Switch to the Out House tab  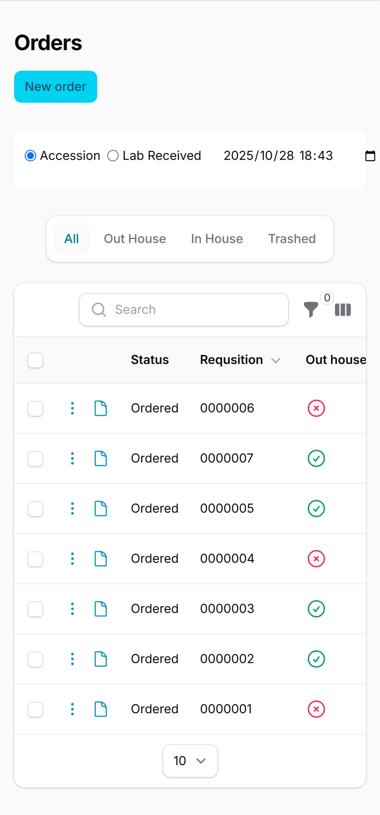(x=135, y=239)
